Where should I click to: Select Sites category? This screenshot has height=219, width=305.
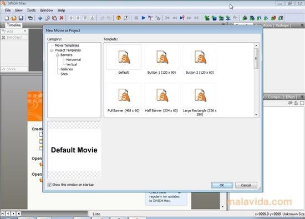[64, 74]
